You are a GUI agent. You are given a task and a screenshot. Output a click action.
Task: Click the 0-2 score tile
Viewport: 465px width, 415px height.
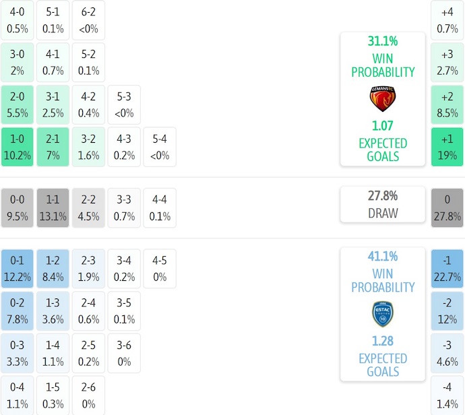coord(18,310)
